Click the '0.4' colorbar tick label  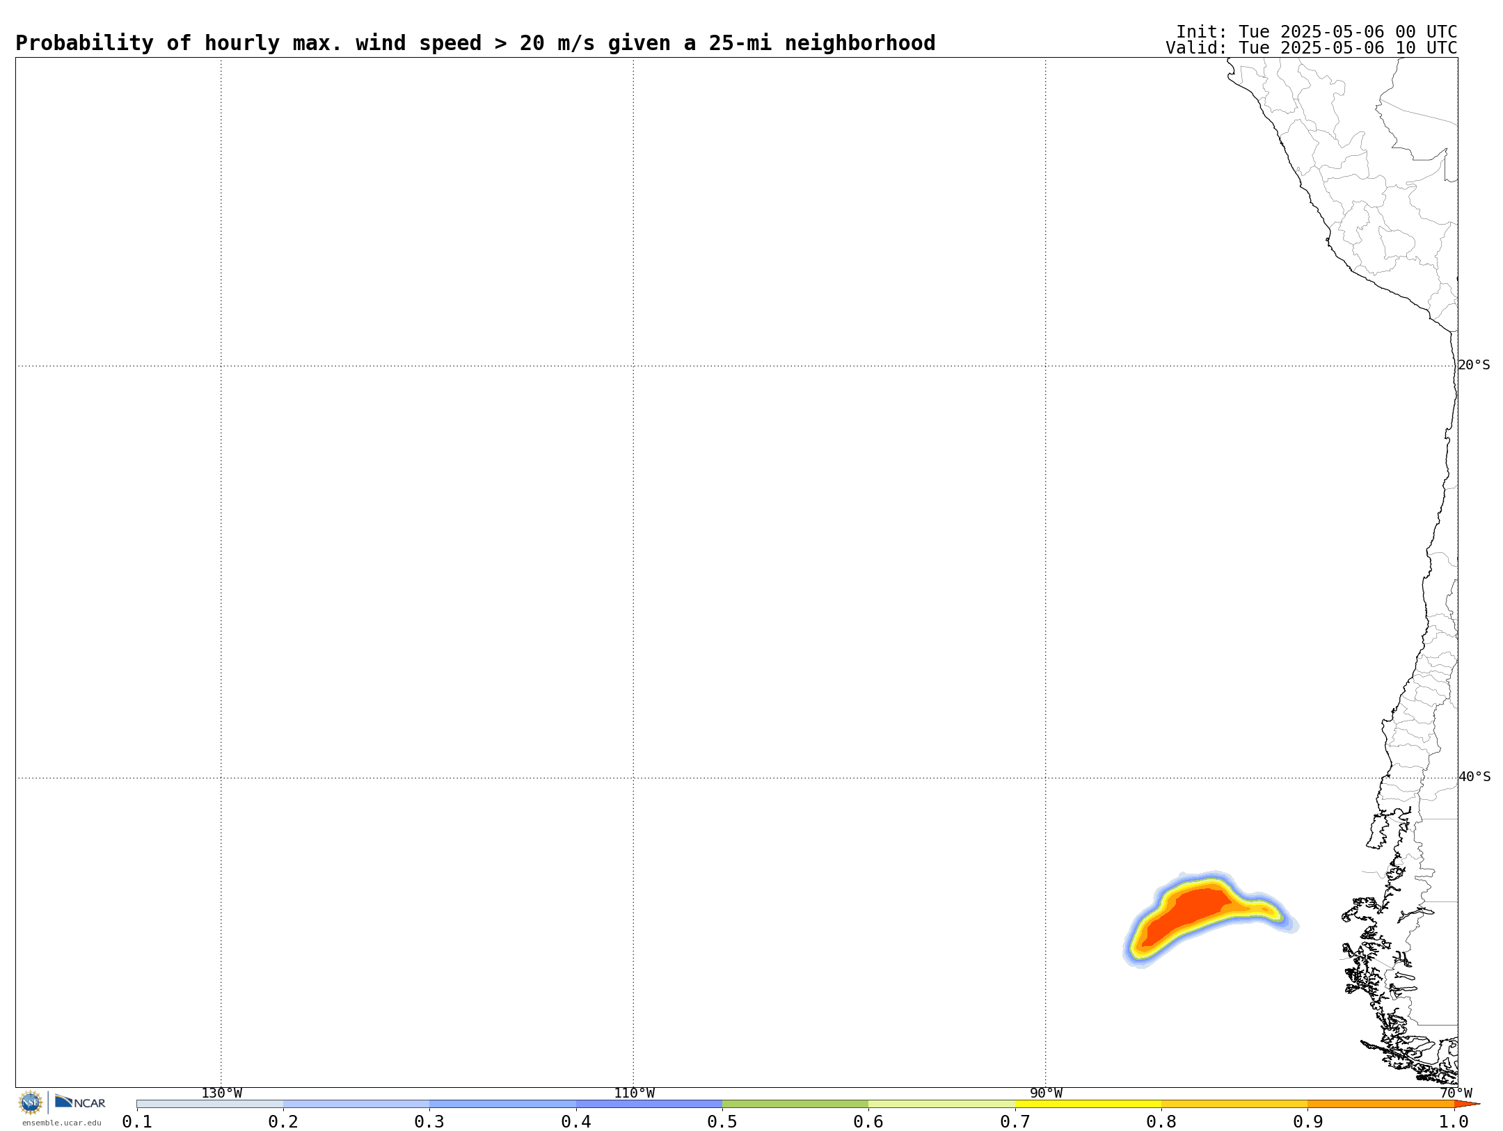(576, 1122)
